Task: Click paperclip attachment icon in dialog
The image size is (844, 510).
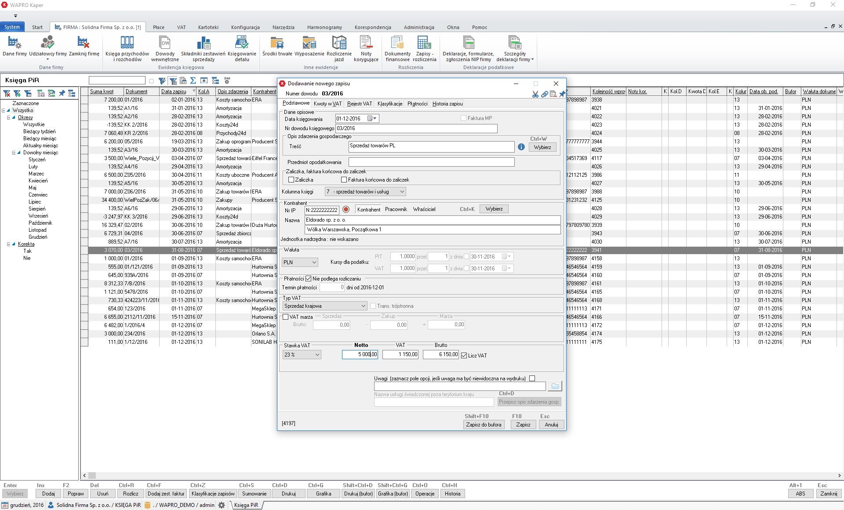Action: (x=544, y=94)
